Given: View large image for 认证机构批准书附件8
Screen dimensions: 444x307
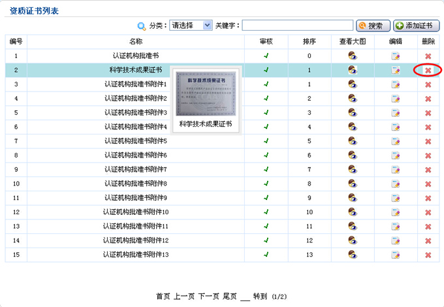Looking at the screenshot, I should [x=353, y=184].
